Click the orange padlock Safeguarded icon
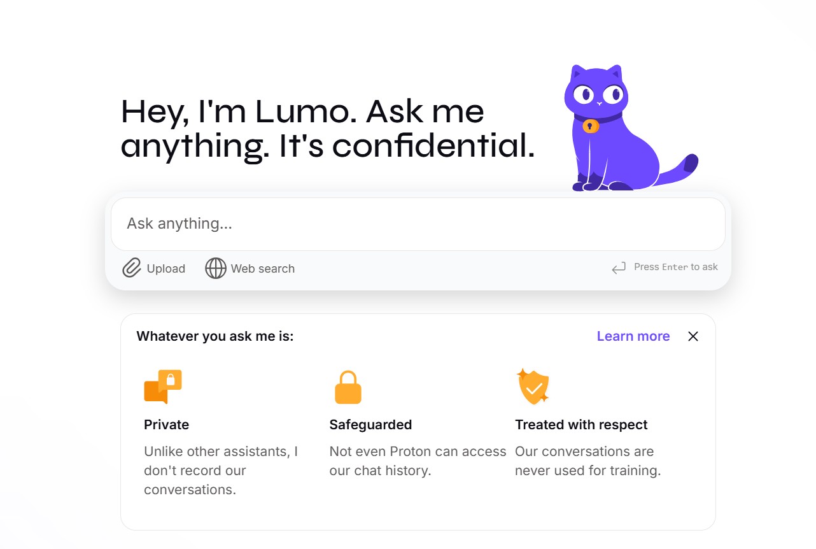 (x=348, y=387)
